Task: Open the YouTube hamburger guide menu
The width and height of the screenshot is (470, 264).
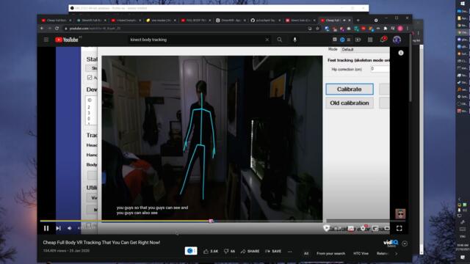Action: 46,40
